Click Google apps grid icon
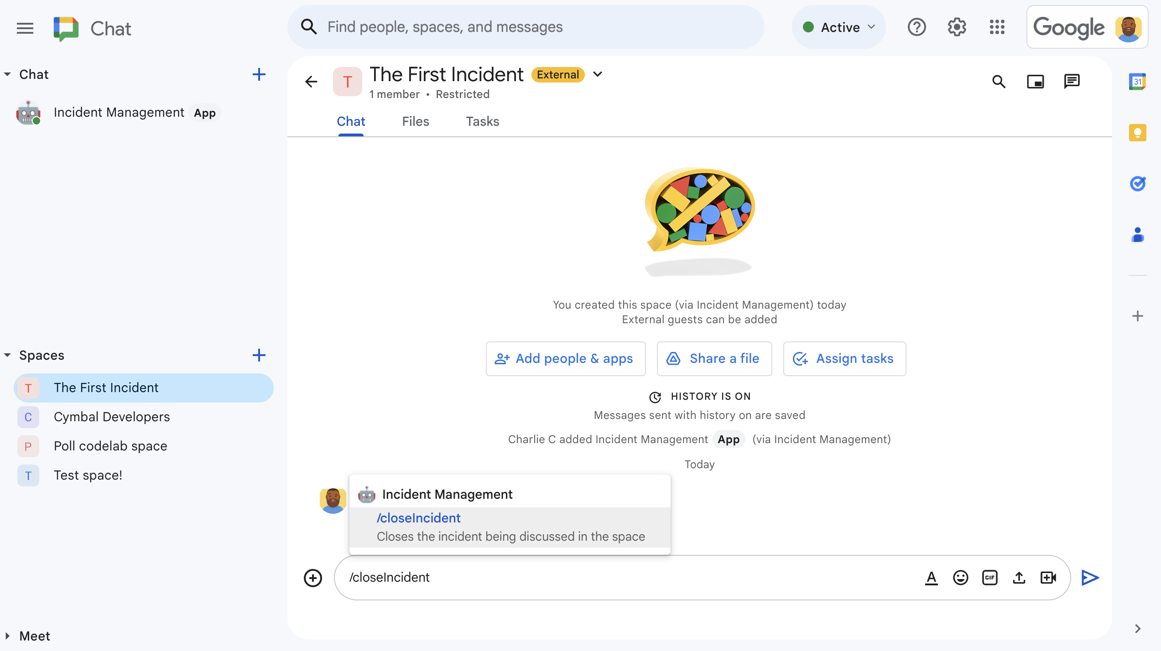This screenshot has width=1161, height=651. tap(997, 26)
